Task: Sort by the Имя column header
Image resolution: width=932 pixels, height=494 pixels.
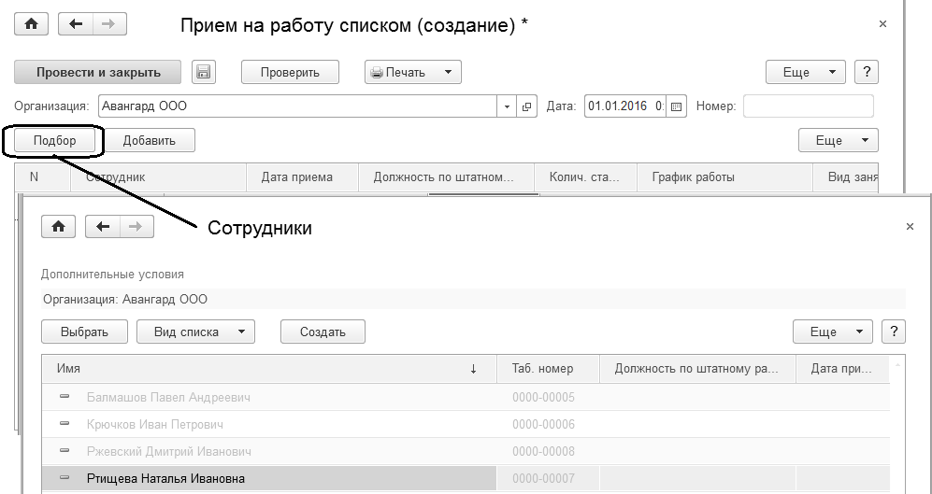Action: [x=262, y=369]
